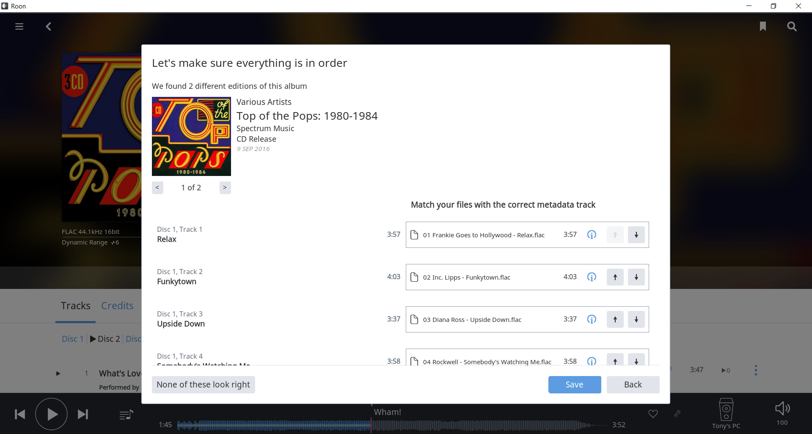Image resolution: width=812 pixels, height=434 pixels.
Task: Open the play queue icon
Action: [x=126, y=415]
